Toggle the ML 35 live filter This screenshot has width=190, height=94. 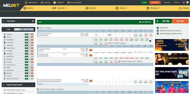[x=24, y=30]
